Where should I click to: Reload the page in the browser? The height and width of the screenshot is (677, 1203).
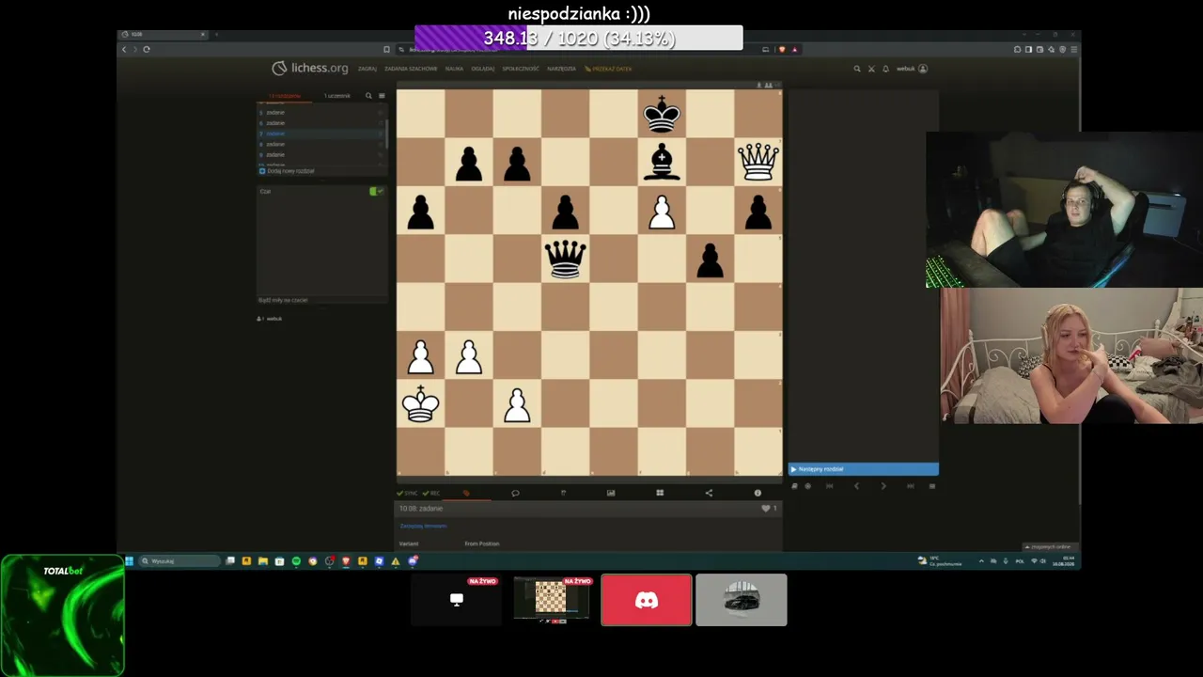click(147, 49)
